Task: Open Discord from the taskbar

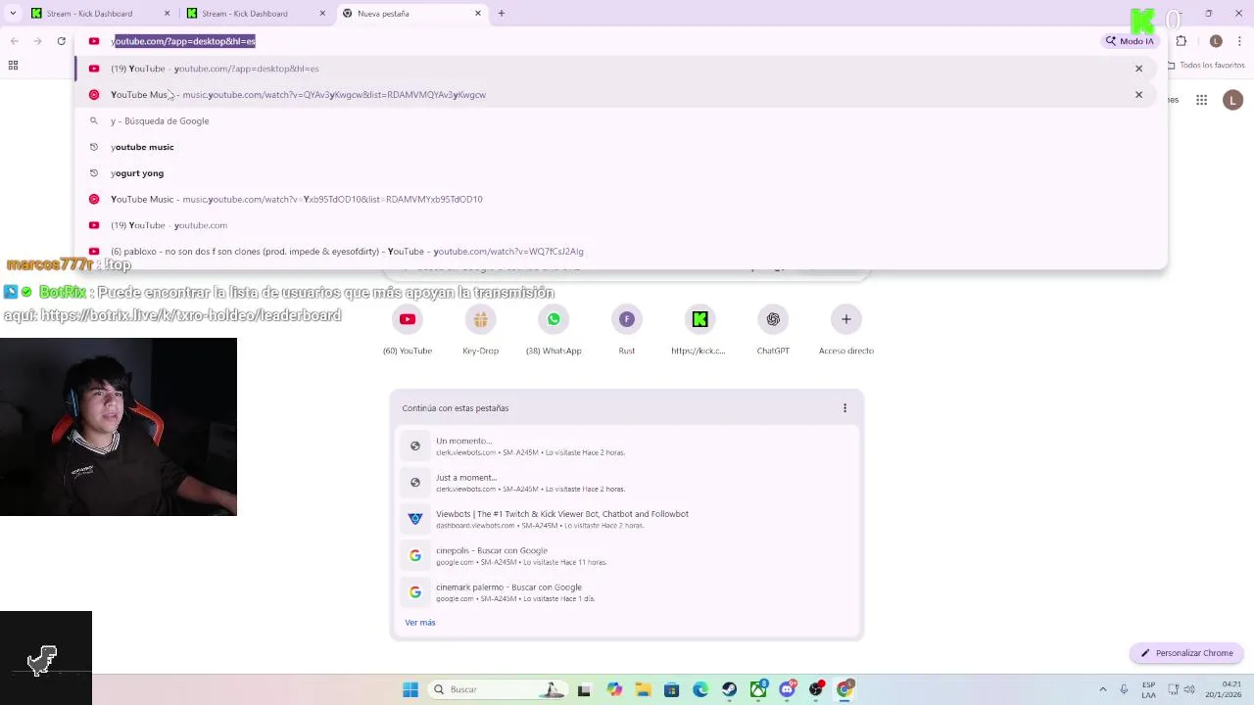Action: (787, 689)
